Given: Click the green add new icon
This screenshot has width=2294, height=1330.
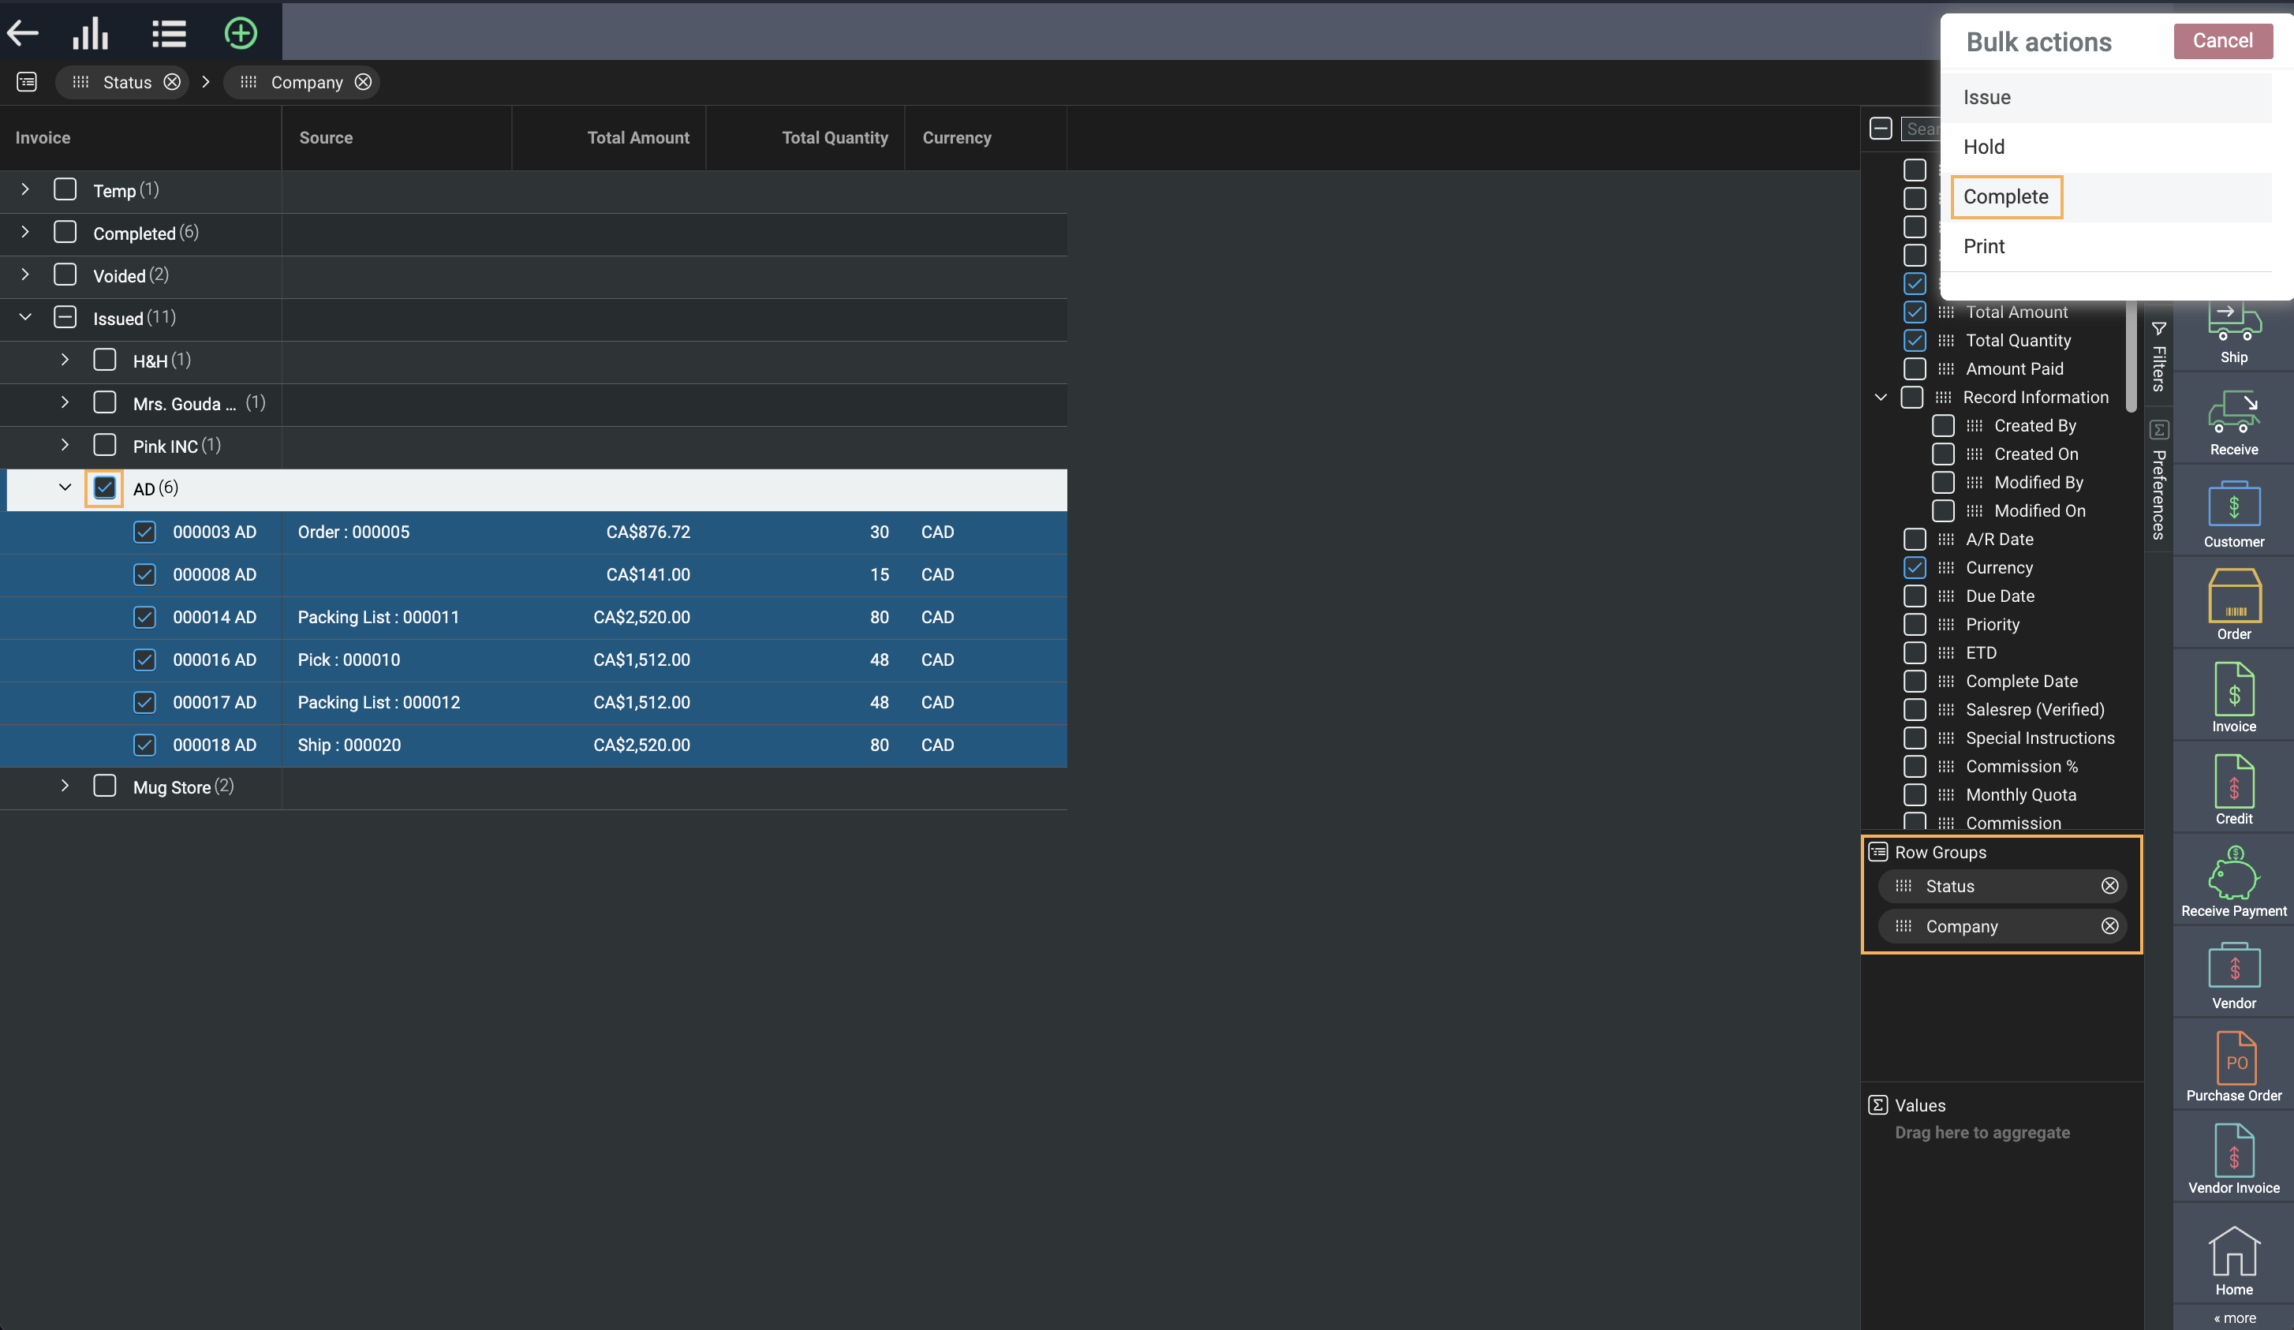Looking at the screenshot, I should coord(241,34).
